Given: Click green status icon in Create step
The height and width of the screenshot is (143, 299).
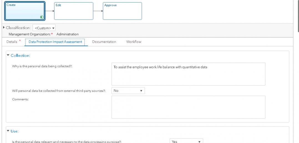Looking at the screenshot, I should pyautogui.click(x=42, y=17).
